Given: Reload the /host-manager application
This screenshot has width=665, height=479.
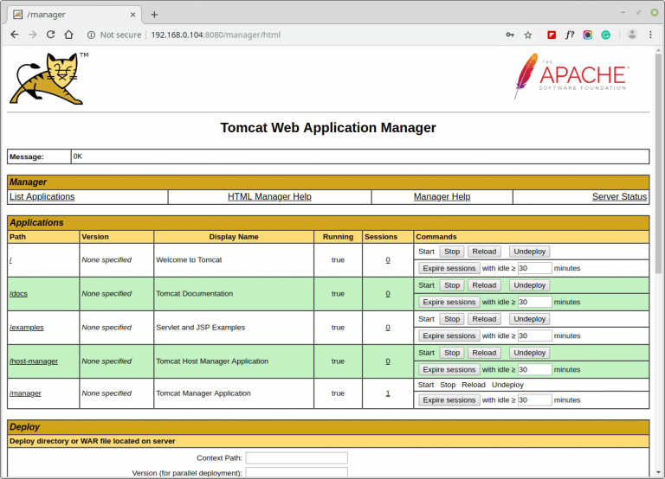Looking at the screenshot, I should click(x=484, y=353).
